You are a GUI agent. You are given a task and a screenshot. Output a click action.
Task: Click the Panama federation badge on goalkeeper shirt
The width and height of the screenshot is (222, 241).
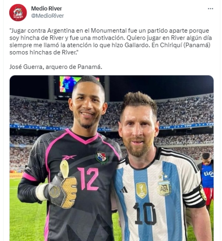[102, 157]
